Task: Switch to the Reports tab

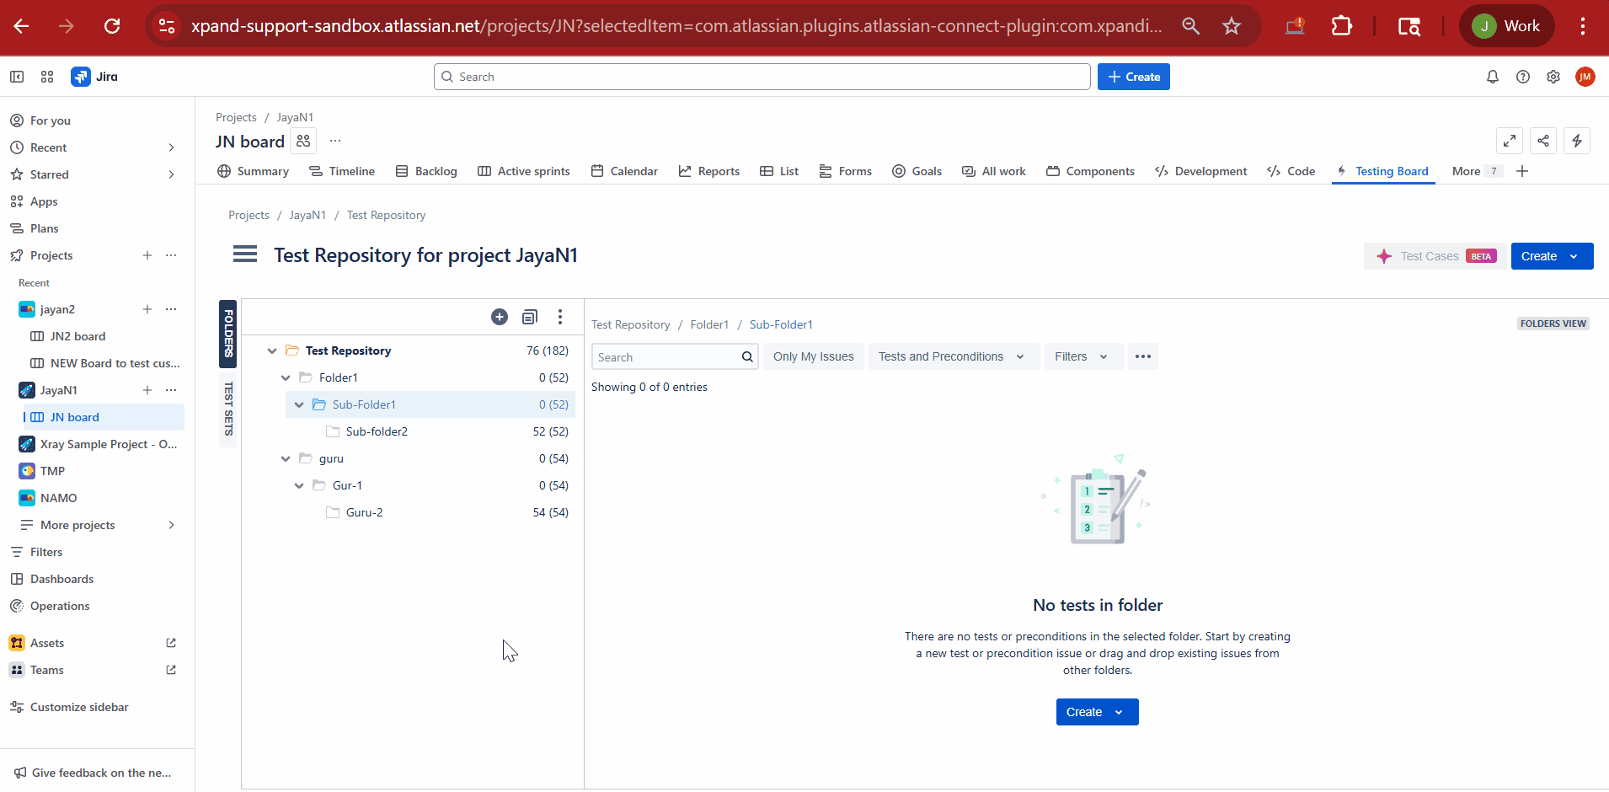Action: click(709, 171)
